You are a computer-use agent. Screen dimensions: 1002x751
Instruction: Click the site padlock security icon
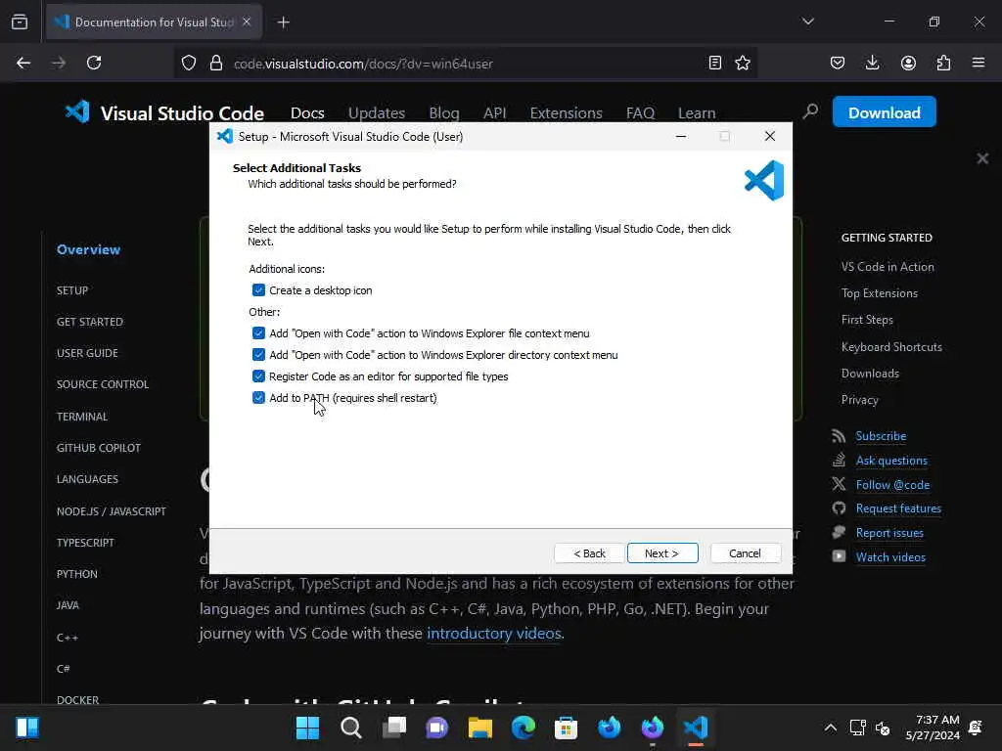[x=216, y=63]
